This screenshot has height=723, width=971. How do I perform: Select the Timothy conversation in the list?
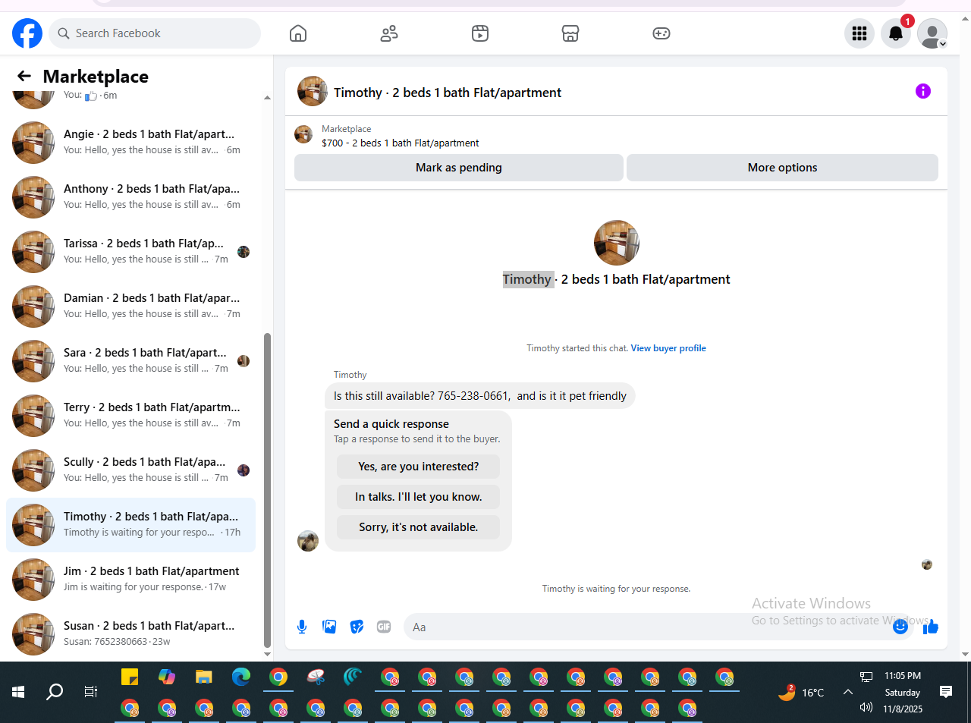pos(130,525)
